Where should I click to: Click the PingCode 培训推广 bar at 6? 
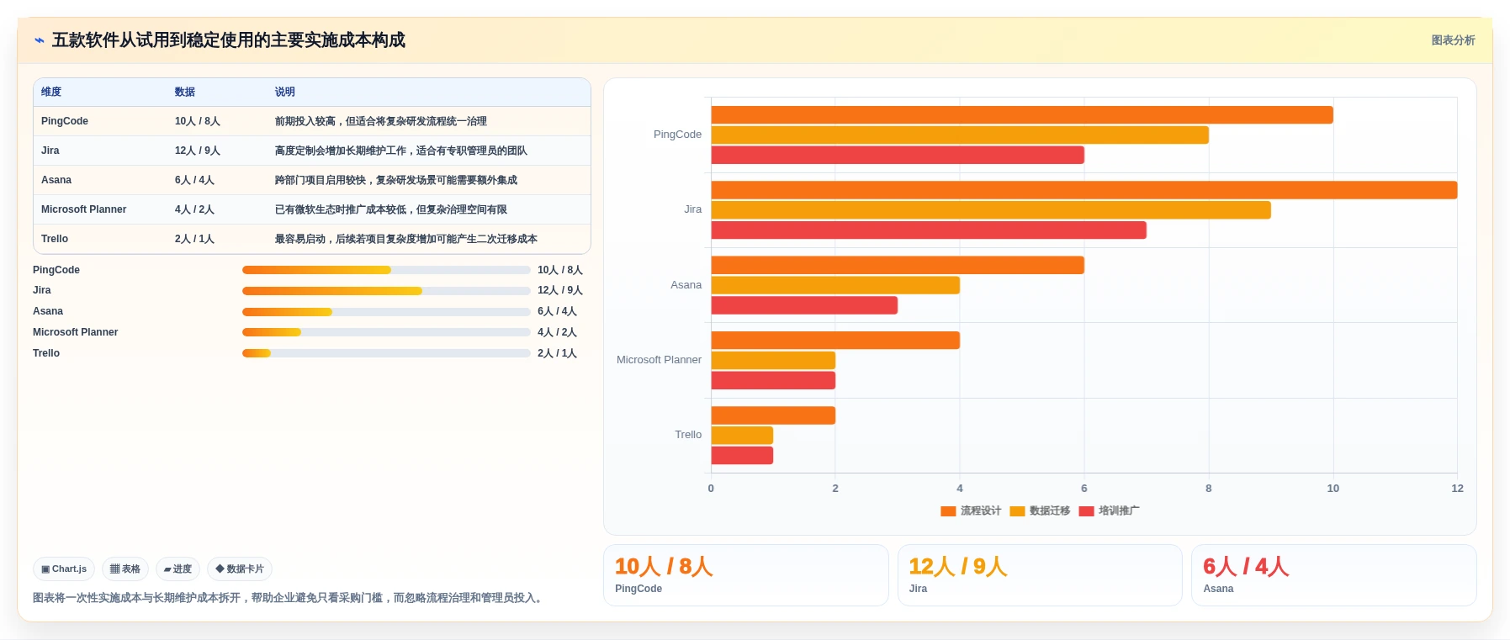click(x=898, y=156)
